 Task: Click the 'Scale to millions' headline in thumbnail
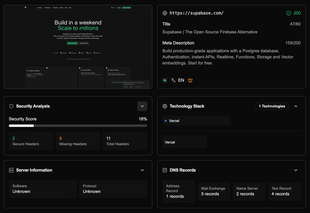[78, 28]
